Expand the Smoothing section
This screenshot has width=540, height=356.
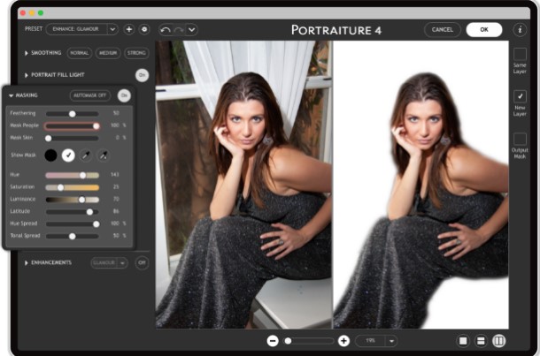(27, 53)
